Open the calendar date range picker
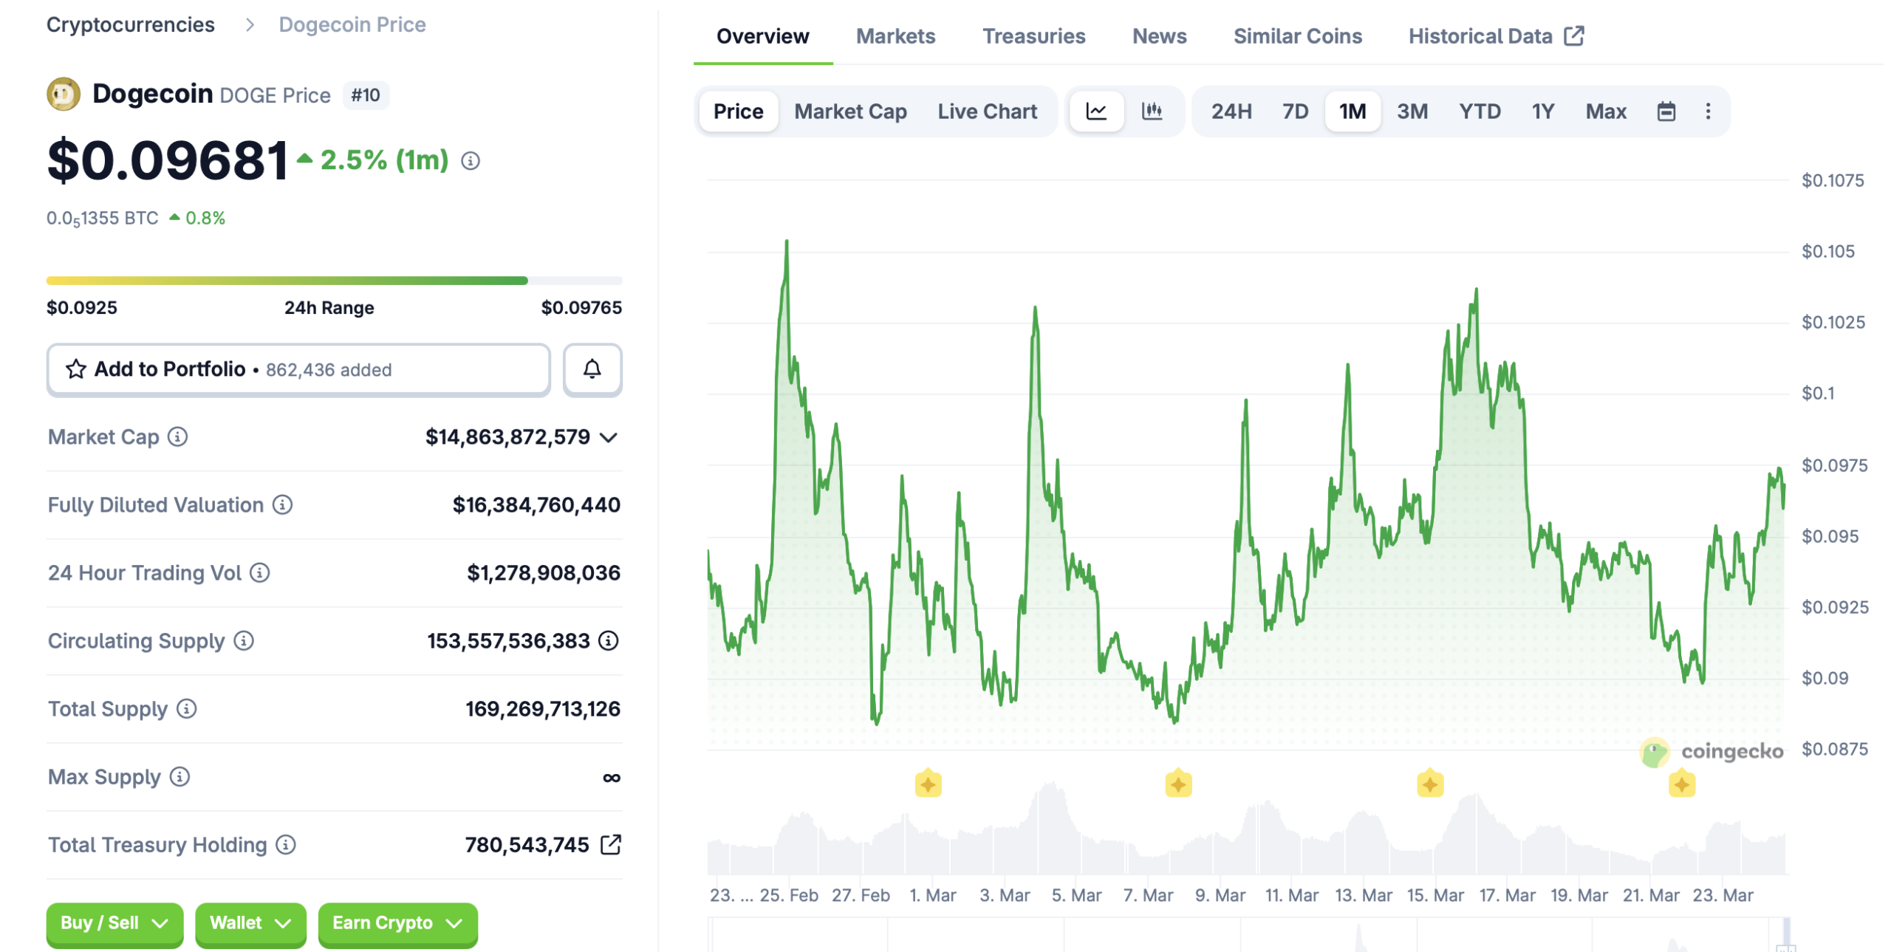The width and height of the screenshot is (1891, 952). click(x=1666, y=111)
